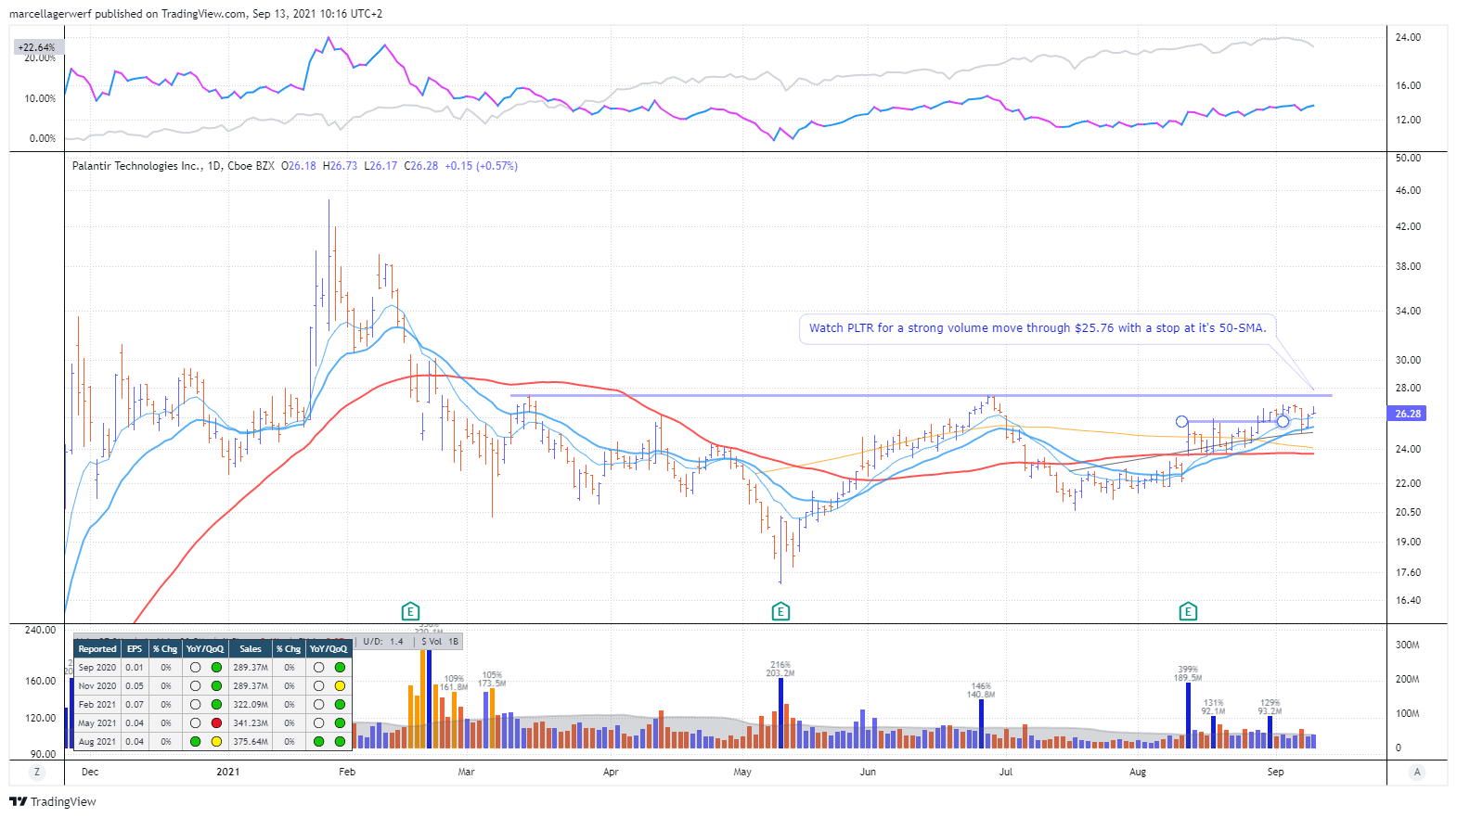
Task: Click the 300M volume axis label
Action: (1407, 645)
